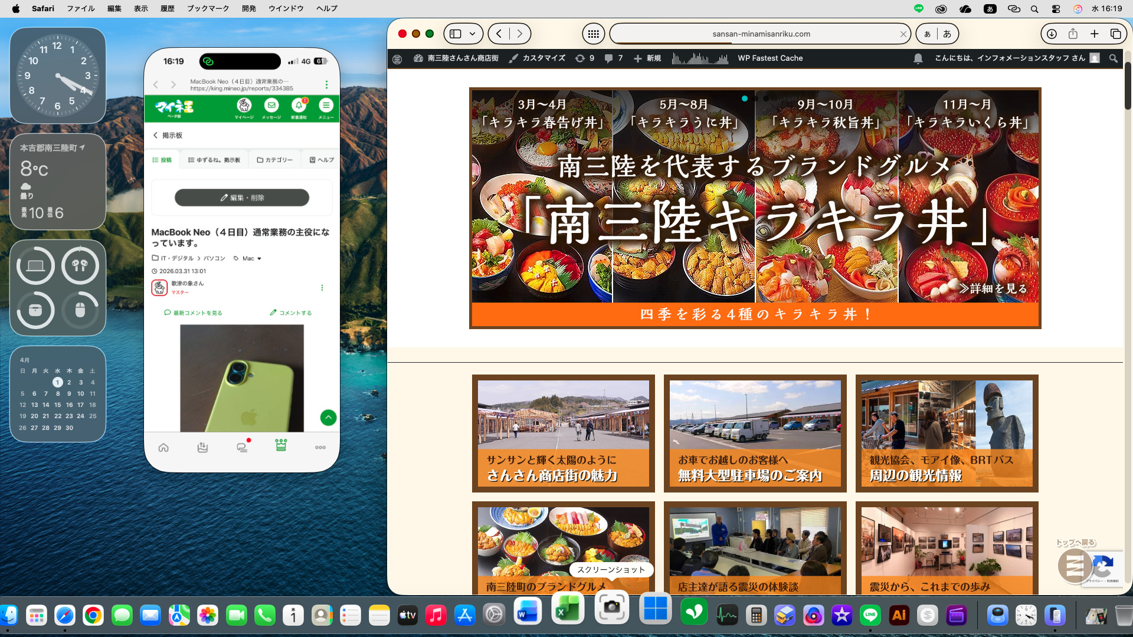Open the さんさん商店街の魅力 thumbnail
This screenshot has height=637, width=1133.
coord(563,434)
